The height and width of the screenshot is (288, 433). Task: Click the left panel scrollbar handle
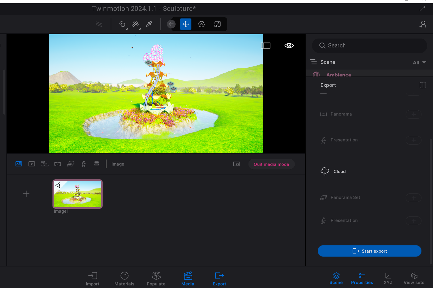point(4,92)
